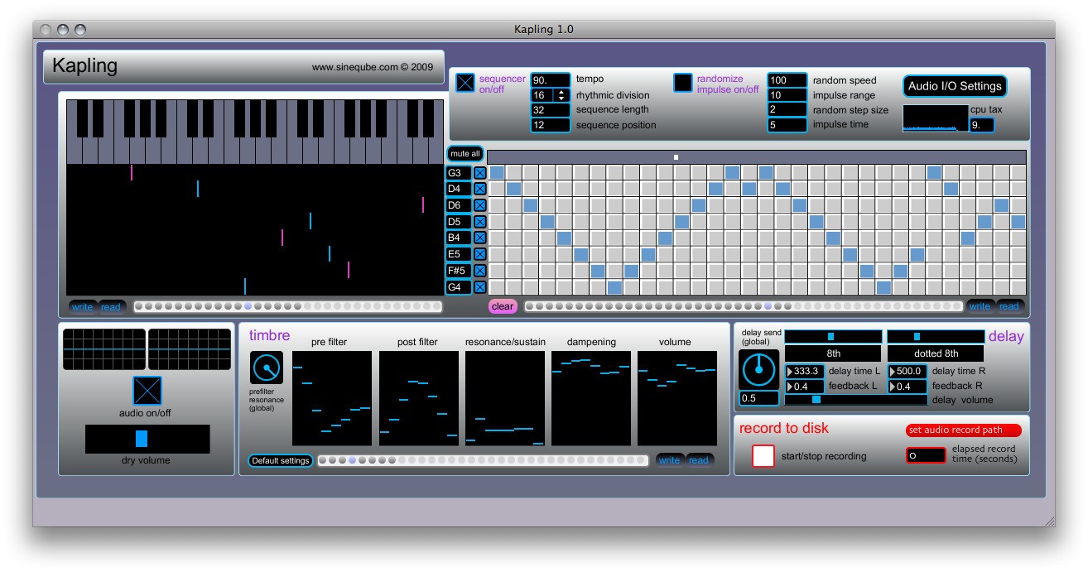Click the elapsed record time field

[x=926, y=455]
